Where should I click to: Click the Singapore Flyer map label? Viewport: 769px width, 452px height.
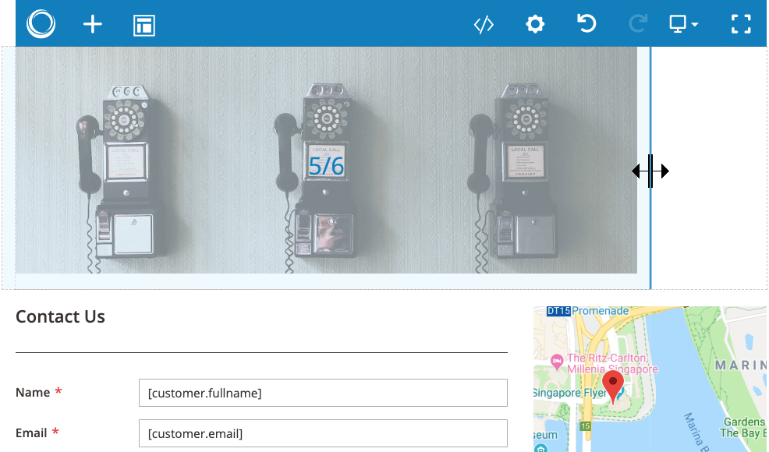point(565,392)
